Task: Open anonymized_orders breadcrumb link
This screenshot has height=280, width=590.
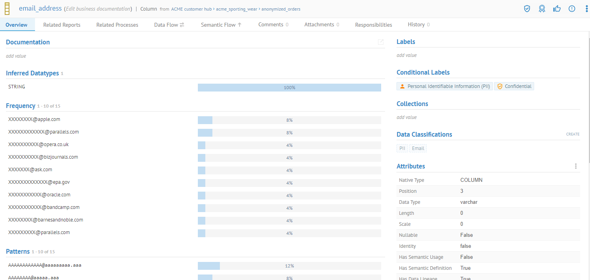Action: point(281,9)
